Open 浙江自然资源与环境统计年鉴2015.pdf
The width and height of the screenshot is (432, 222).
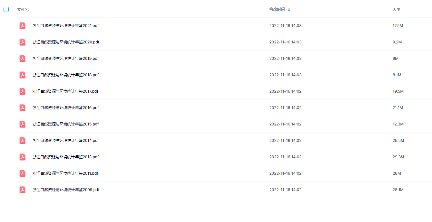point(66,124)
